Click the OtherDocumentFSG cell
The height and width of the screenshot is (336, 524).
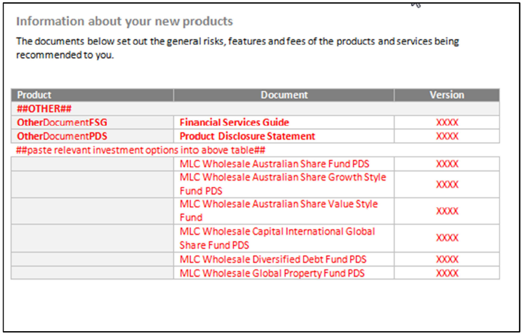[x=92, y=122]
